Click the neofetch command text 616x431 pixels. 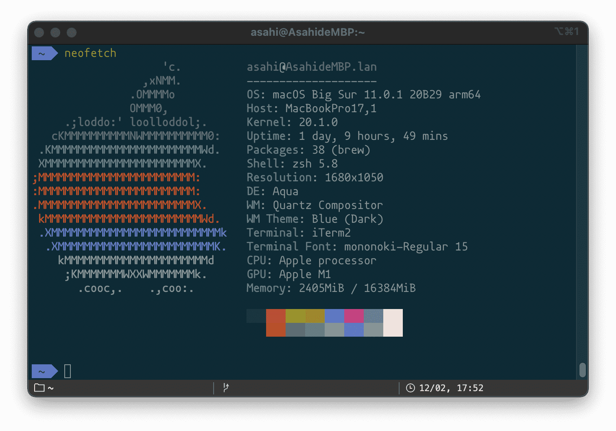(x=90, y=53)
